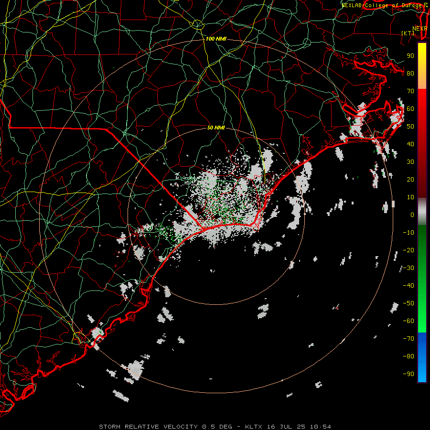The width and height of the screenshot is (430, 430).
Task: Pick the 0 knot scale label
Action: coord(412,215)
